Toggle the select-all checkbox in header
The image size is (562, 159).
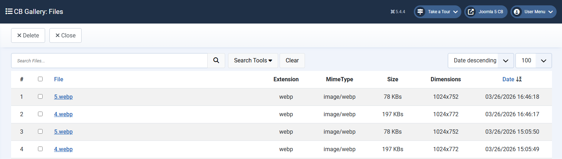tap(40, 79)
